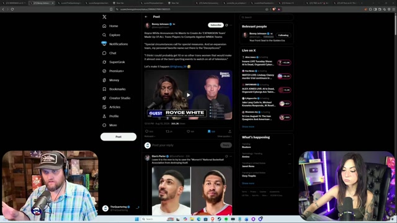Image resolution: width=397 pixels, height=223 pixels.
Task: Show more under Live on X
Action: [x=248, y=126]
